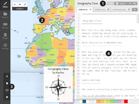This screenshot has height=104, width=139.
Task: Switch to the rainbow.mss tab
Action: pyautogui.click(x=119, y=10)
